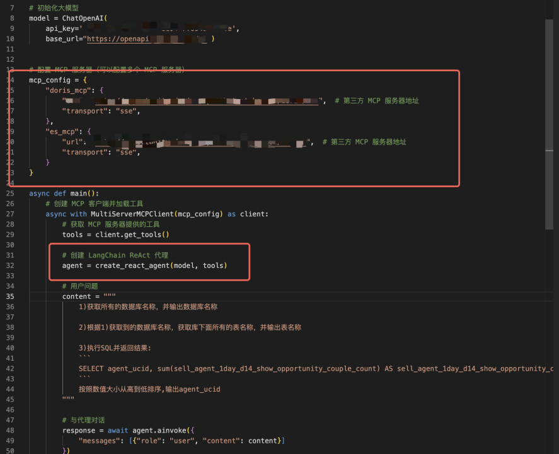Place cursor on "create_react_agent(model, tools)" call
Viewport: 559px width, 454px height.
pyautogui.click(x=161, y=265)
